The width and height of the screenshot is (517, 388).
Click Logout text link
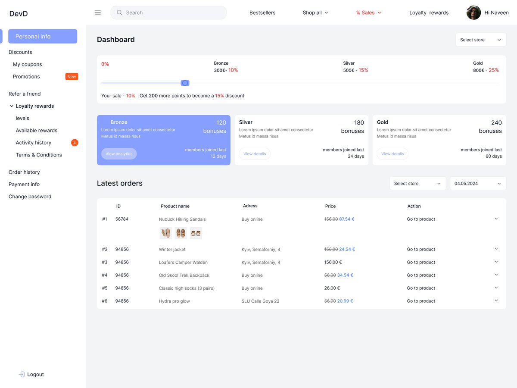[35, 374]
